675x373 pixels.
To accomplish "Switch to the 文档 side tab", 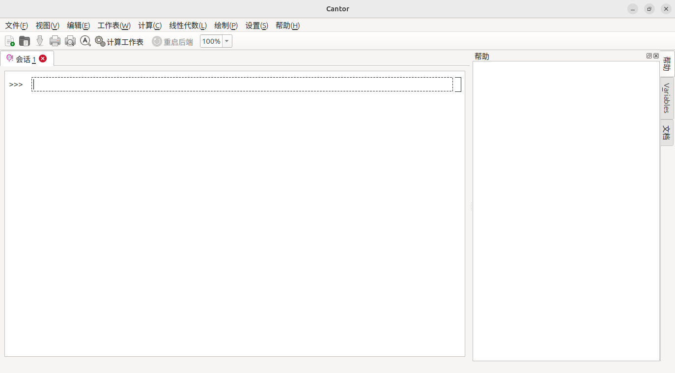I will (667, 133).
